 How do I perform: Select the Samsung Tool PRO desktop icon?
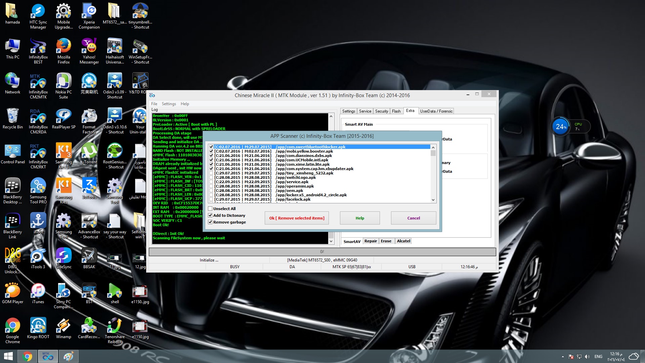[x=38, y=191]
